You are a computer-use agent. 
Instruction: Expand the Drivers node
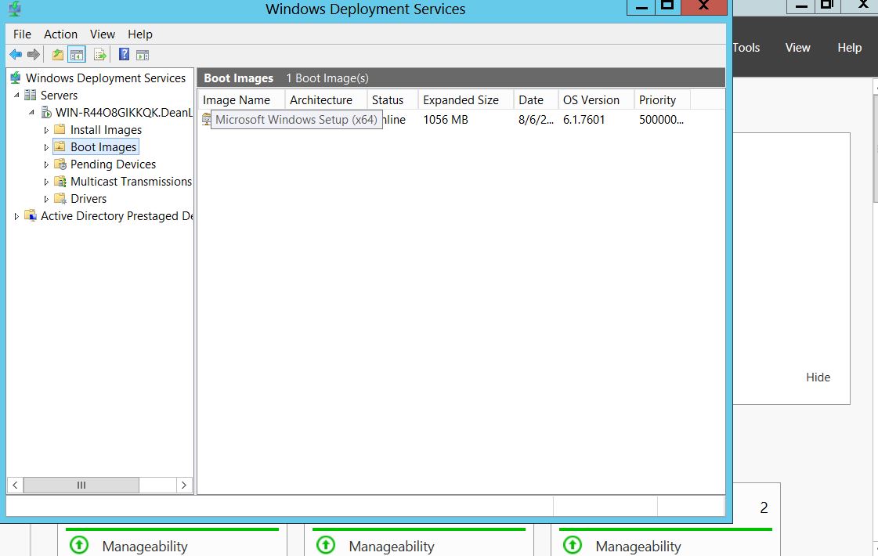point(46,199)
